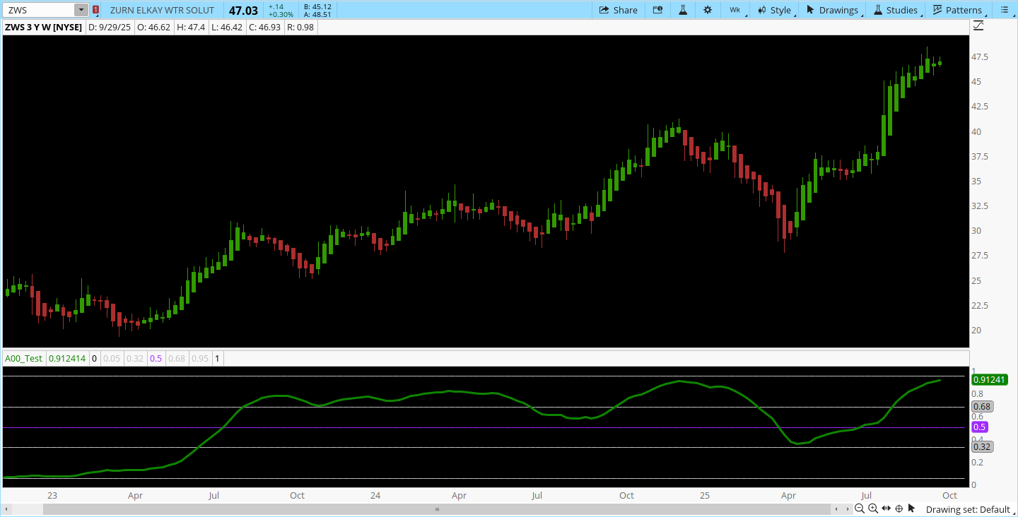This screenshot has width=1018, height=517.
Task: Click the symbol news/info icon in the toolbar
Action: click(658, 10)
